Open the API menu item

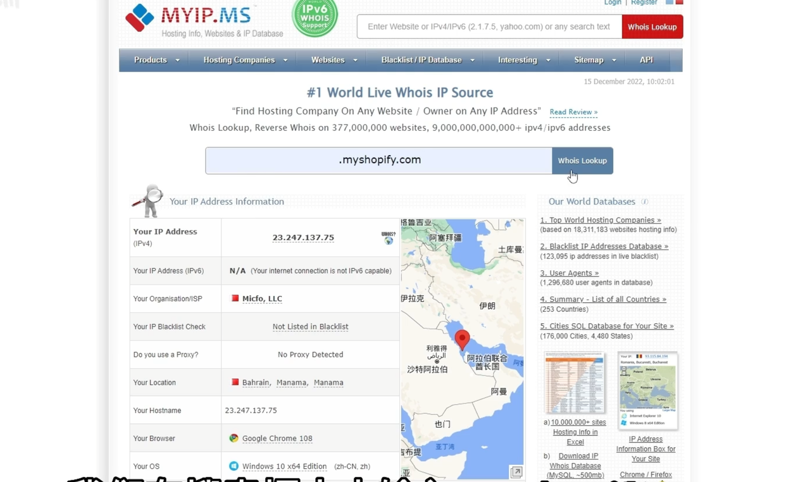coord(646,60)
